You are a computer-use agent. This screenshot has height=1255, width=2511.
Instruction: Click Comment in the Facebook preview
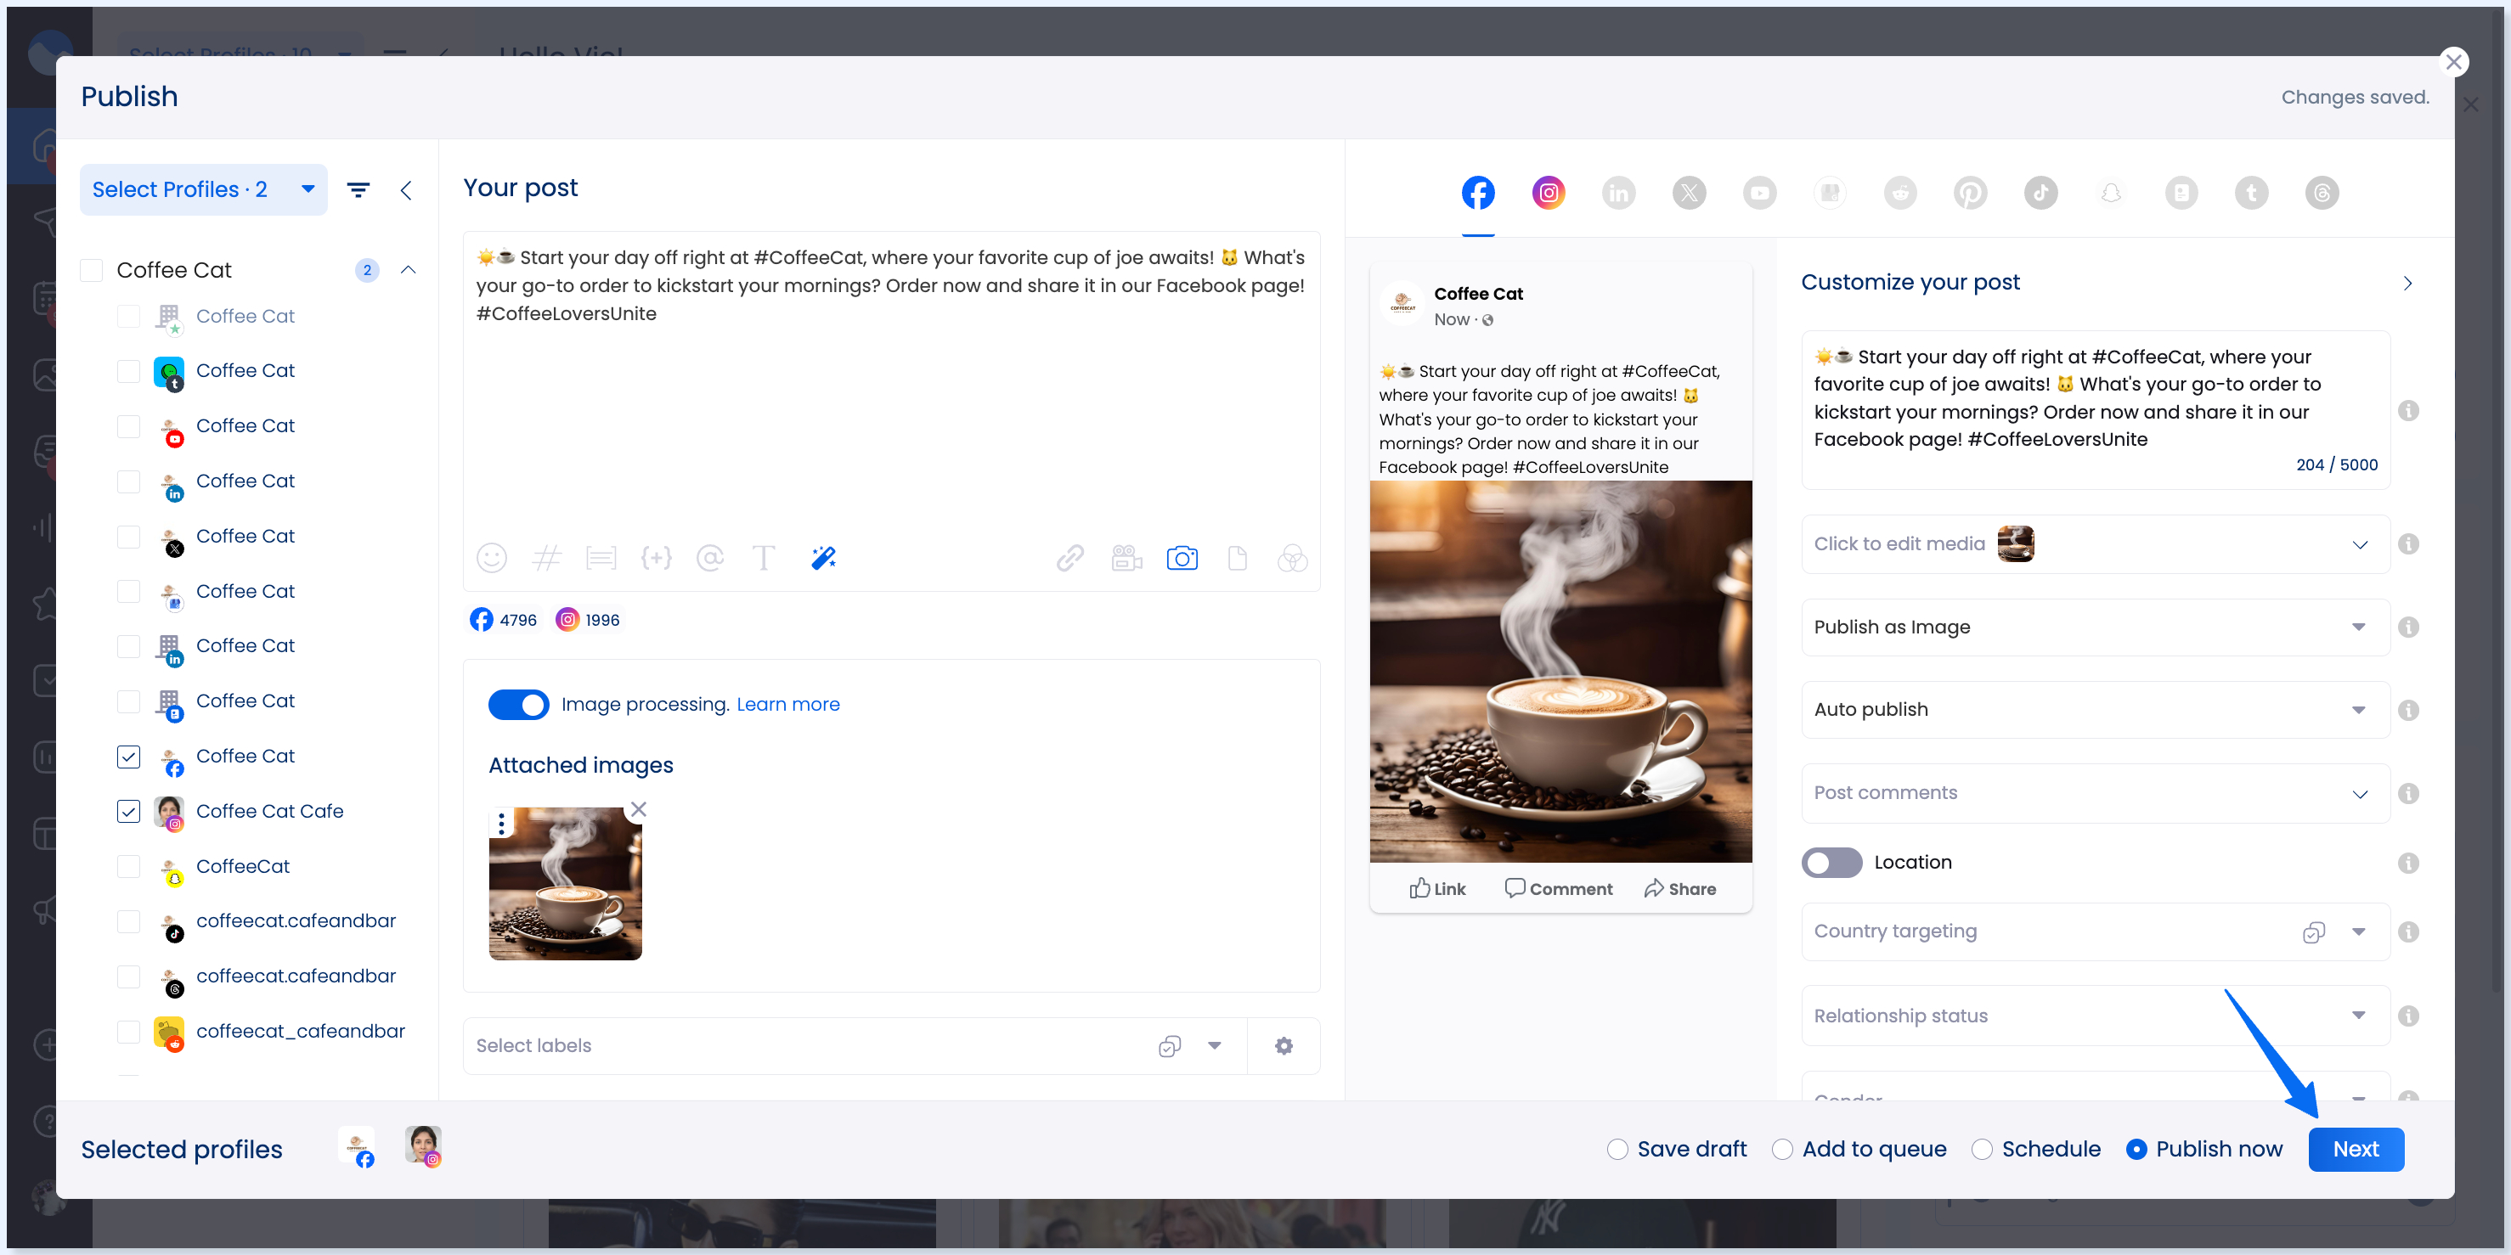tap(1558, 889)
